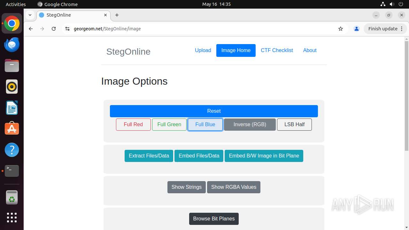Open the Image Home nav item
This screenshot has width=409, height=230.
(236, 50)
